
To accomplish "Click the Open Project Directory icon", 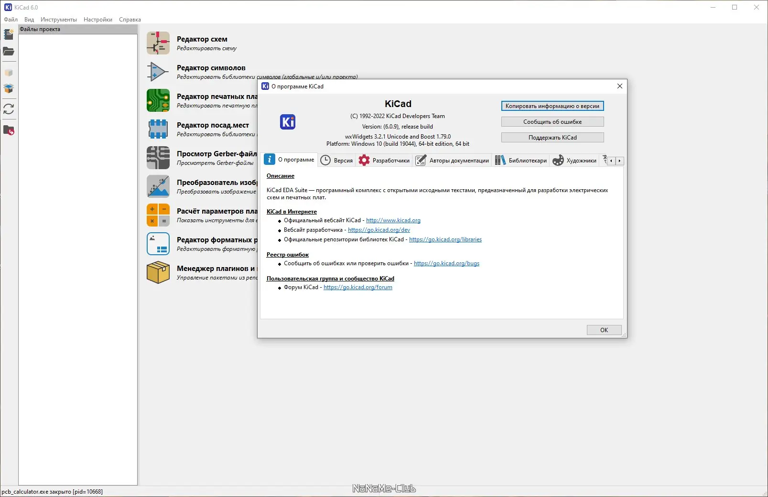I will [9, 130].
